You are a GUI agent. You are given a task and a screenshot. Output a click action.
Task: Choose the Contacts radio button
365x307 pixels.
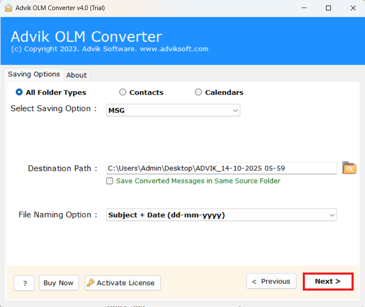(x=123, y=92)
